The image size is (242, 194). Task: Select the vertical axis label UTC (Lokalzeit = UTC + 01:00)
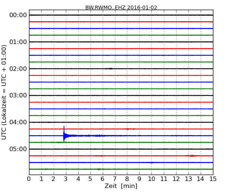point(4,92)
